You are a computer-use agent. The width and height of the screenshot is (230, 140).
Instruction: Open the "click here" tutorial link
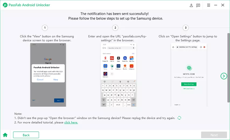tap(71, 122)
